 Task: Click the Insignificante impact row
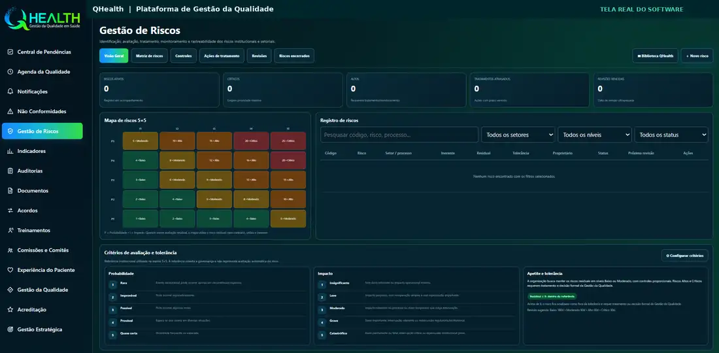[416, 285]
